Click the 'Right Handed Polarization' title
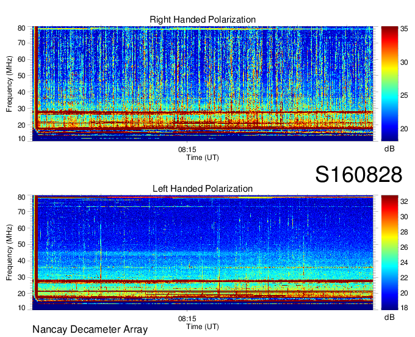Screen dimensions: 415x337 [x=203, y=20]
